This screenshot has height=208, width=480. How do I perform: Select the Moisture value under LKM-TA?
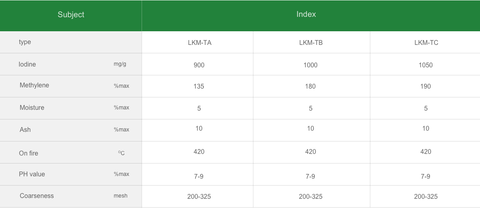tap(199, 108)
